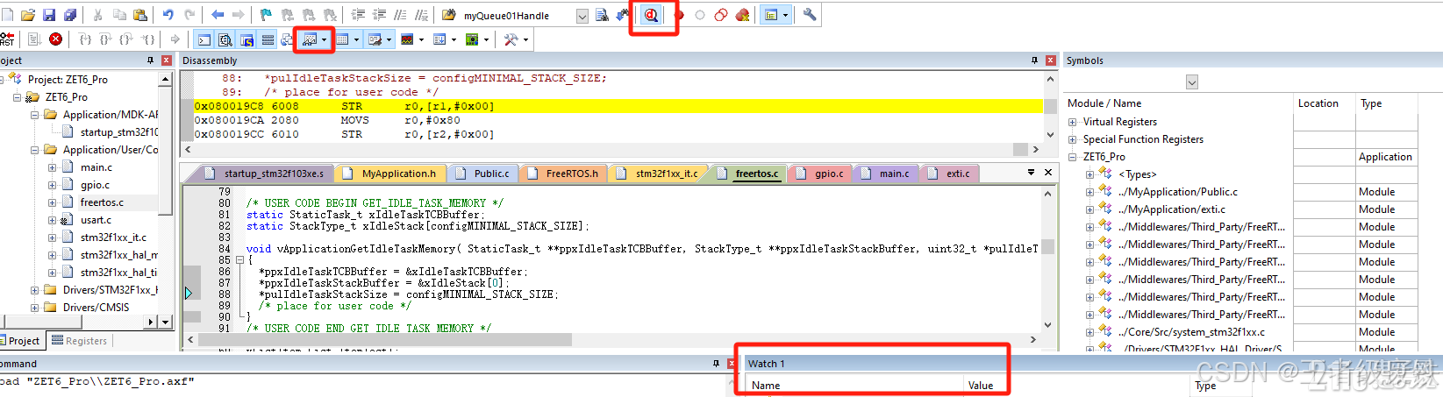This screenshot has width=1443, height=397.
Task: Open the Toolbox dropdown arrow
Action: [525, 39]
